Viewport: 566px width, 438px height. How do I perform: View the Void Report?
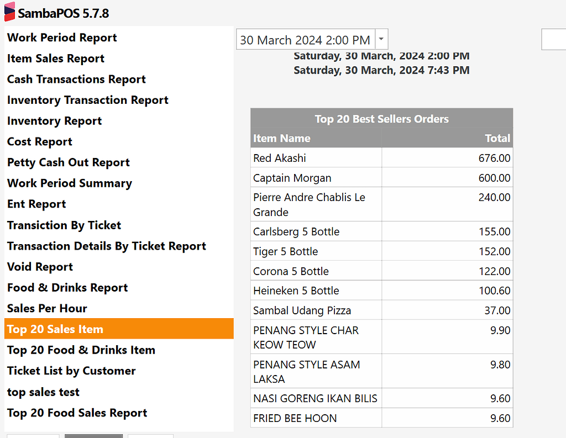(x=40, y=266)
